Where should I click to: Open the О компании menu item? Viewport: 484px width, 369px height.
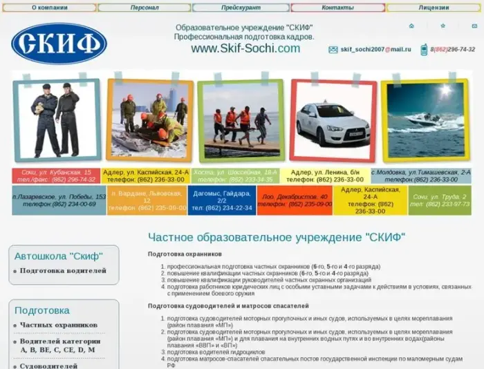coord(49,8)
